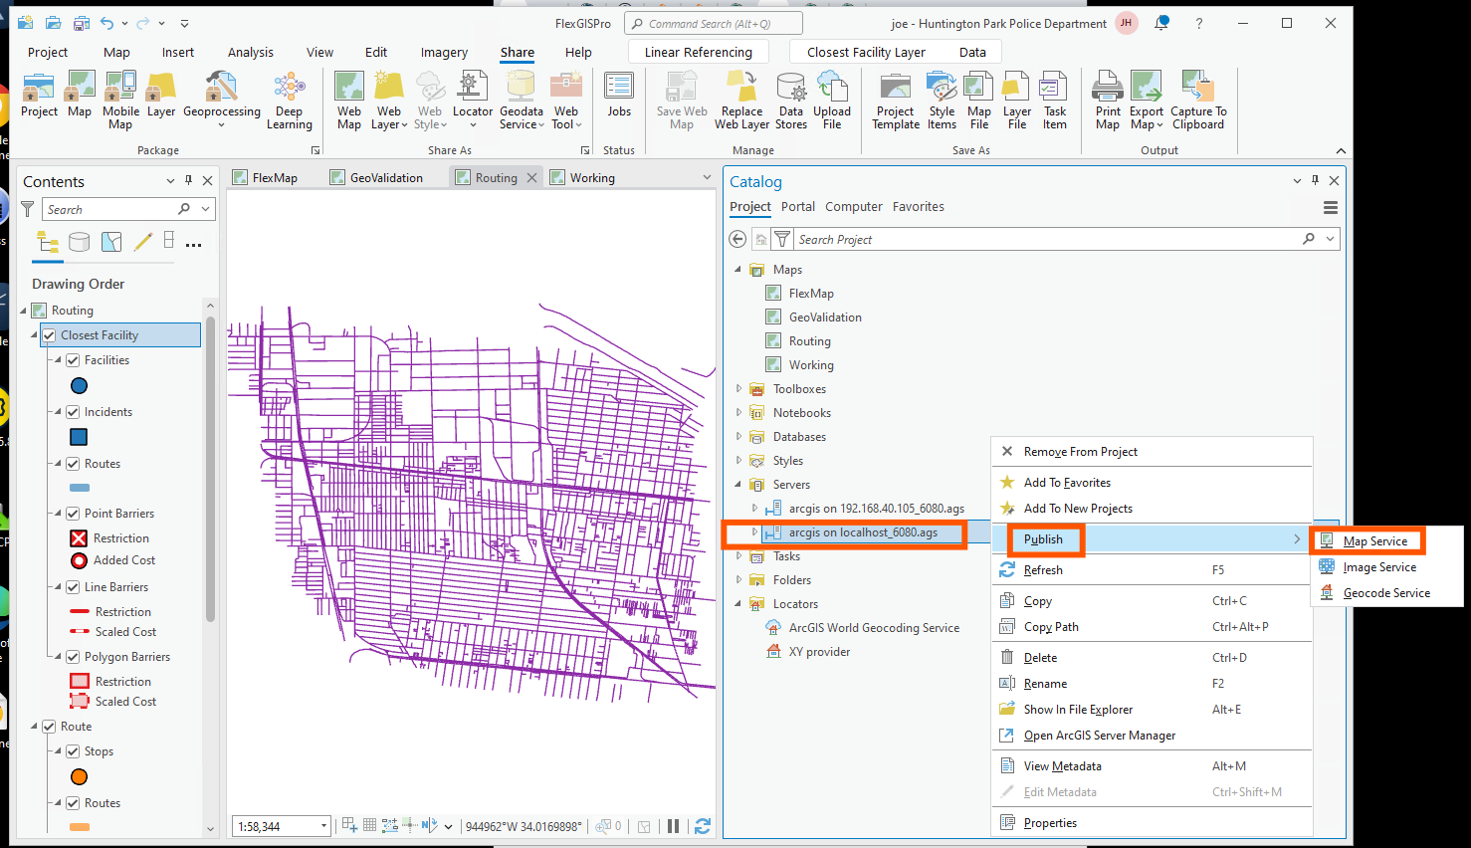Switch to Portal tab in Catalog

[x=798, y=207]
